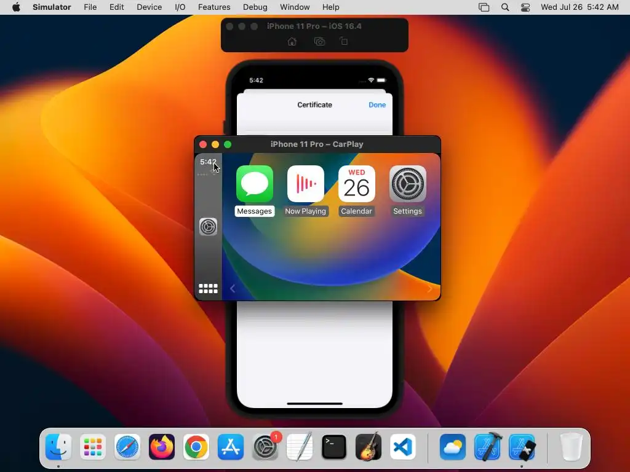
Task: Open Control Center in menu bar
Action: pyautogui.click(x=525, y=7)
